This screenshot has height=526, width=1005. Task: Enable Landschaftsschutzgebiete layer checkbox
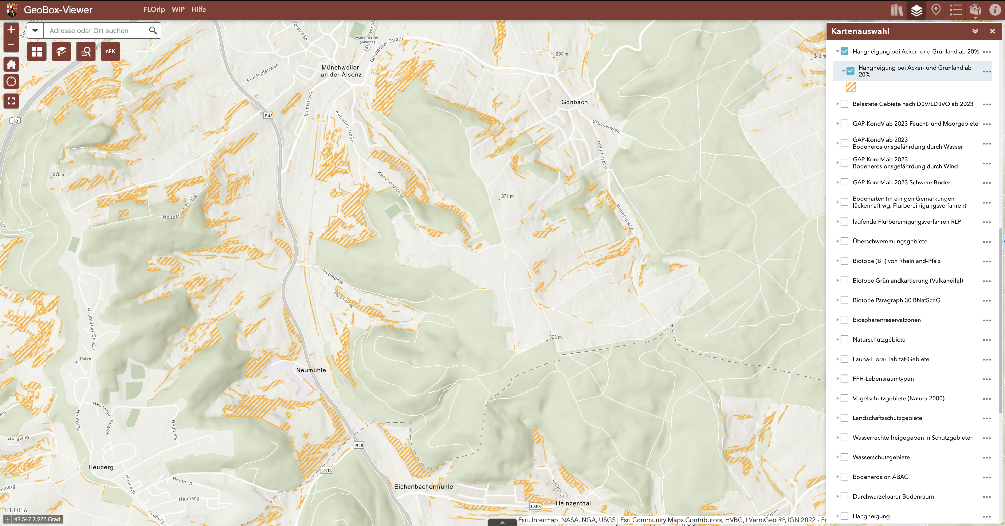(844, 418)
